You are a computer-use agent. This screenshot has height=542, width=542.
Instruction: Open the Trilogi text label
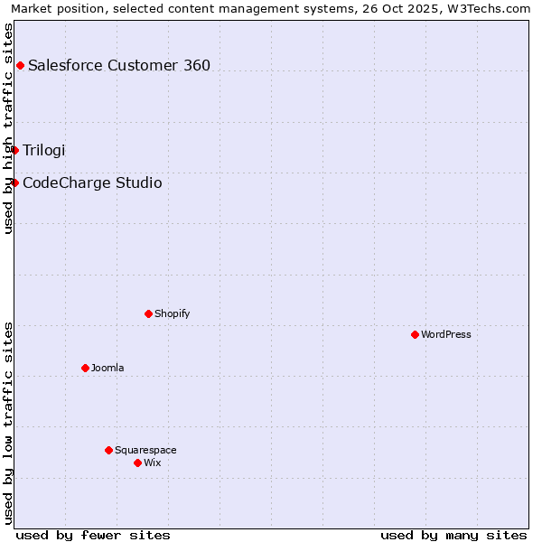[x=44, y=150]
